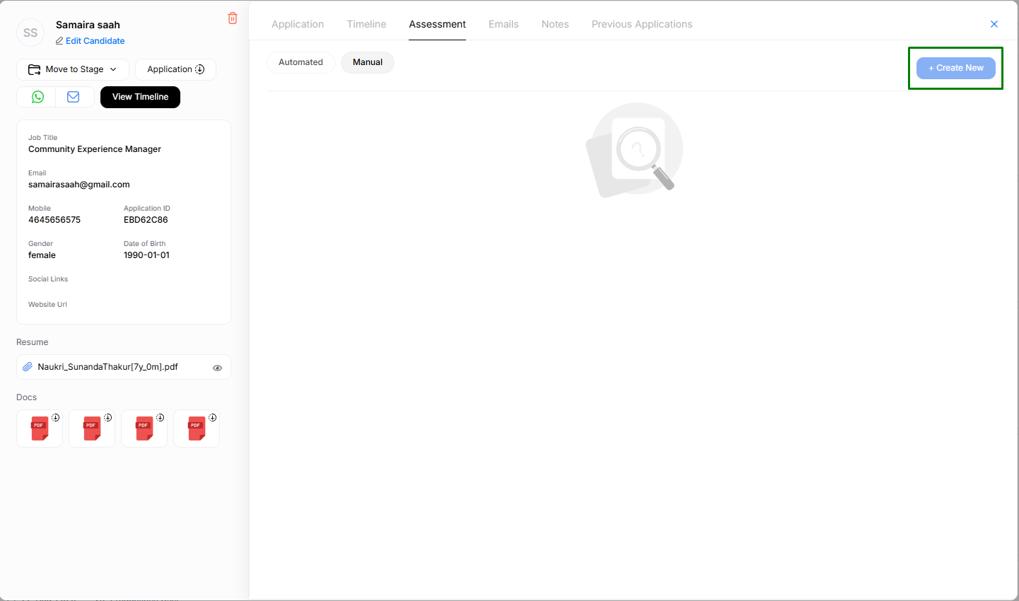Open the second PDF document thumbnail
The image size is (1019, 601).
click(92, 428)
